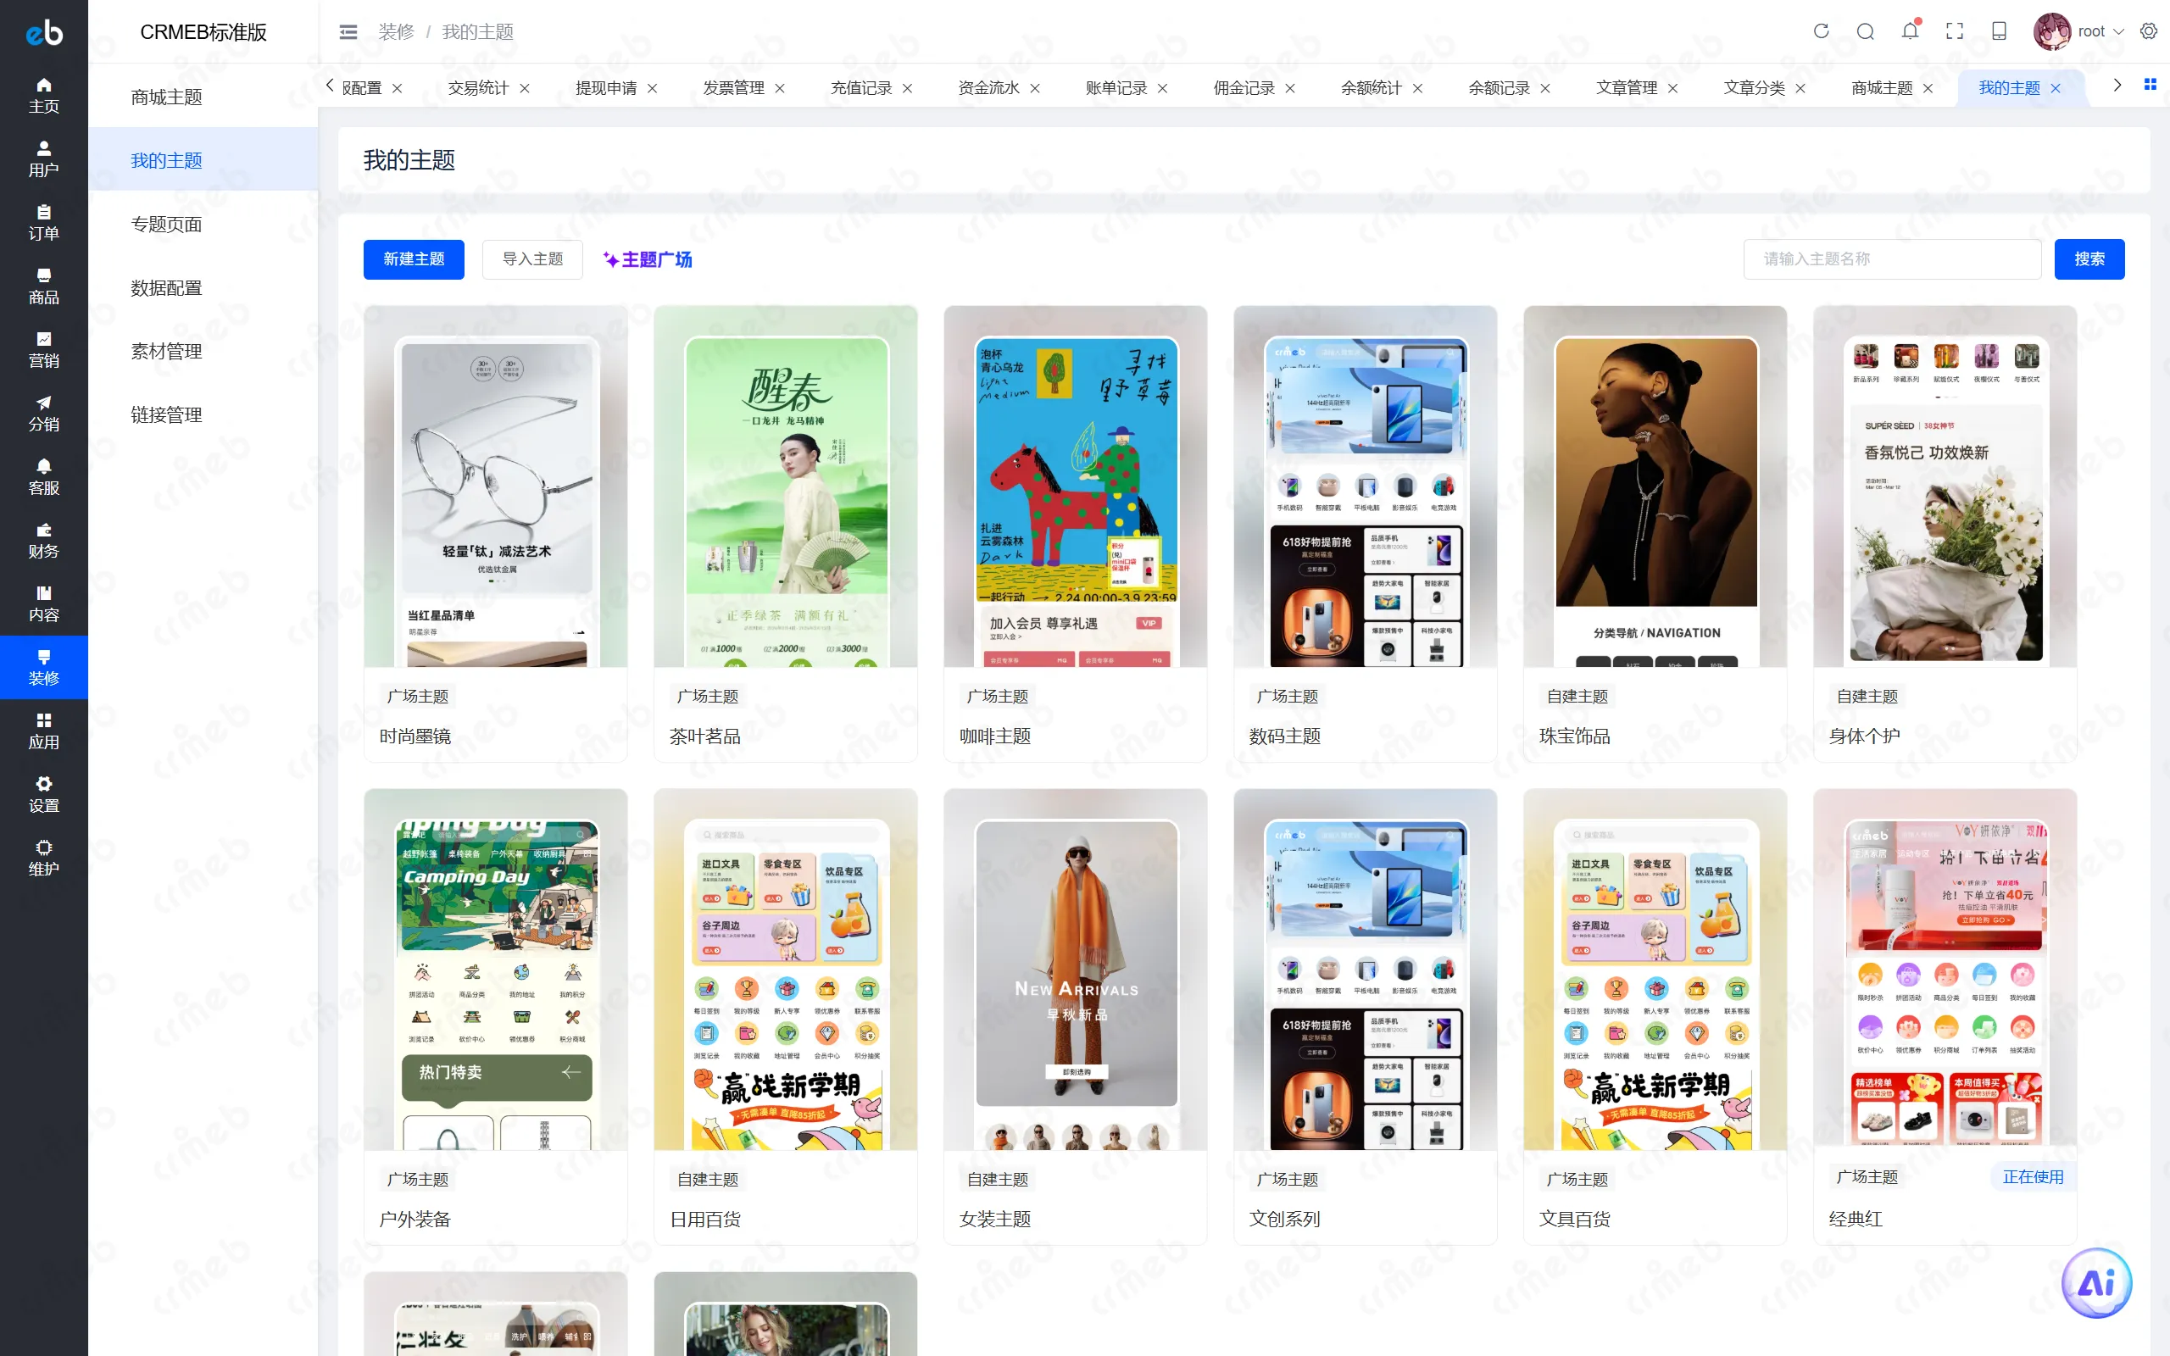Click the refresh icon in the header
Image resolution: width=2170 pixels, height=1356 pixels.
coord(1820,31)
